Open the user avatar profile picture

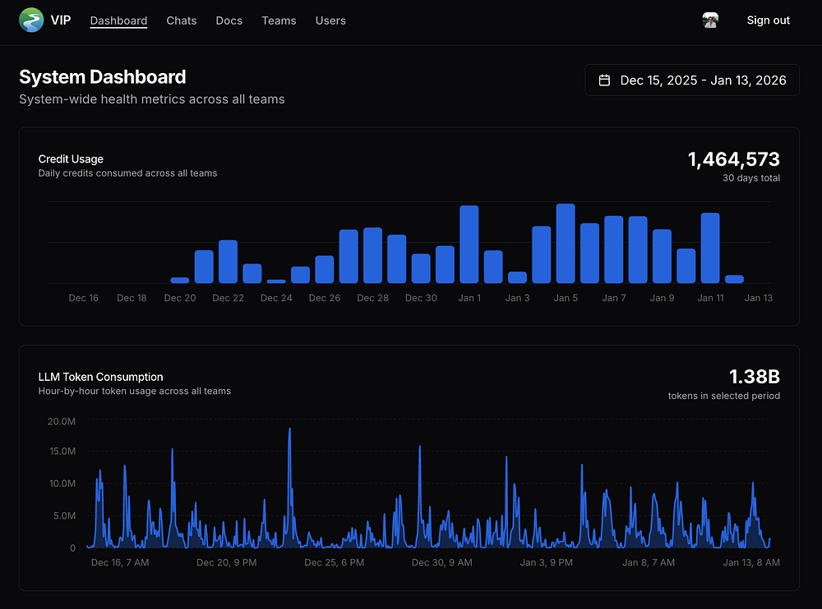711,21
